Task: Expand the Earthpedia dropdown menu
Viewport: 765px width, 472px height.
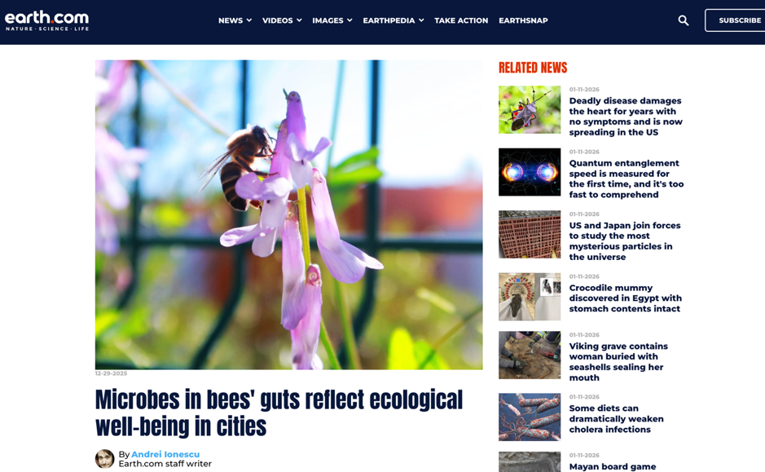Action: (x=393, y=20)
